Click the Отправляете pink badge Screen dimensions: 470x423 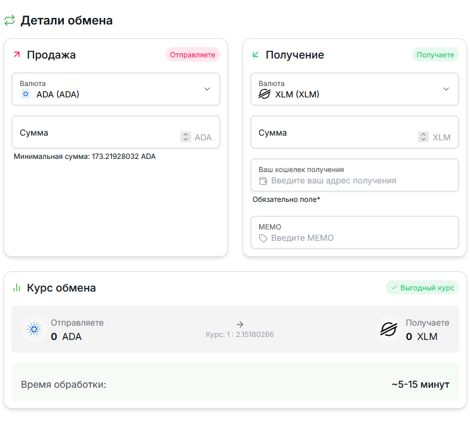[192, 55]
